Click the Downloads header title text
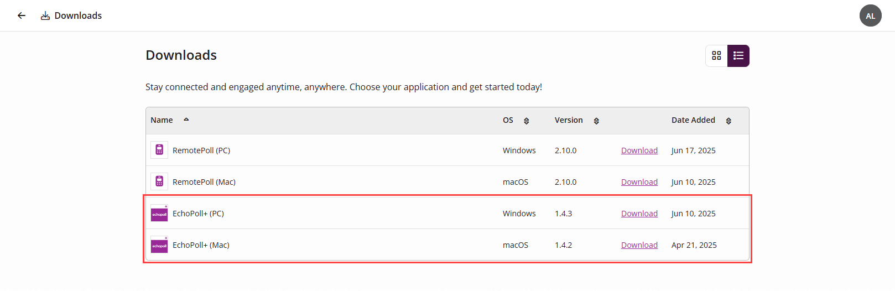 [x=78, y=15]
